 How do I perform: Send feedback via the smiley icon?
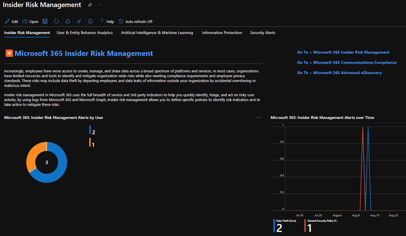90,21
